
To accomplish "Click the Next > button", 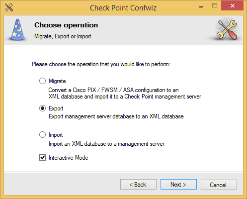I will 178,184.
